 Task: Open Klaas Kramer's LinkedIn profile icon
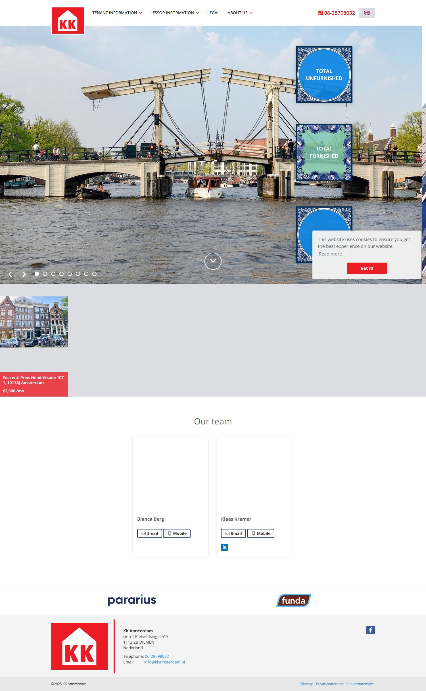point(225,547)
